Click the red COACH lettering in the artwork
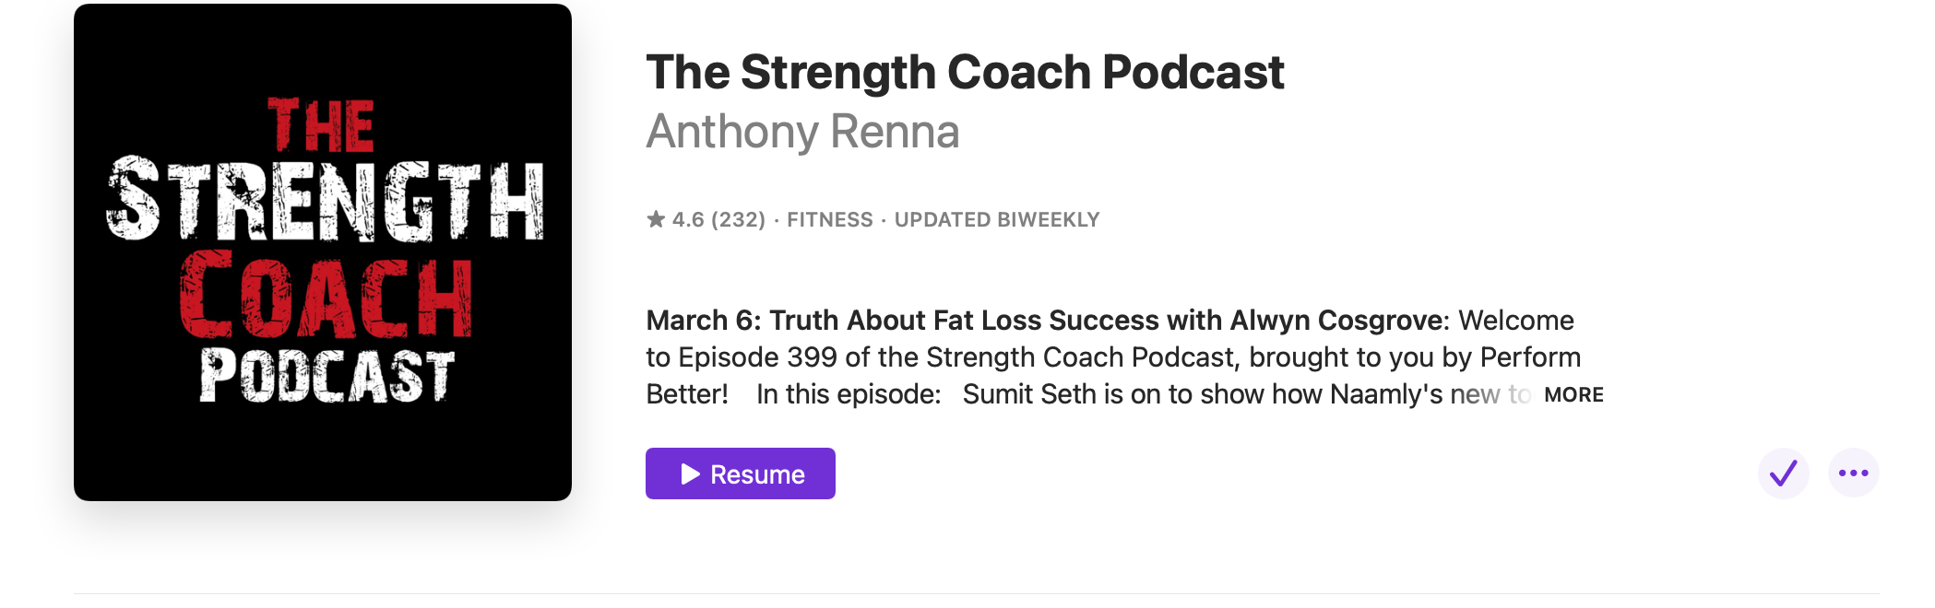The height and width of the screenshot is (608, 1935). point(326,295)
